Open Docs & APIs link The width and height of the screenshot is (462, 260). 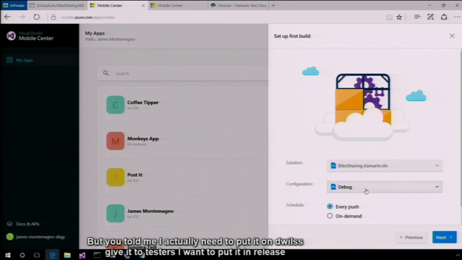[28, 224]
